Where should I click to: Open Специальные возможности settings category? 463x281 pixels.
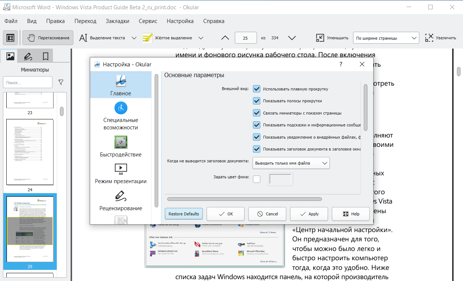pyautogui.click(x=121, y=115)
